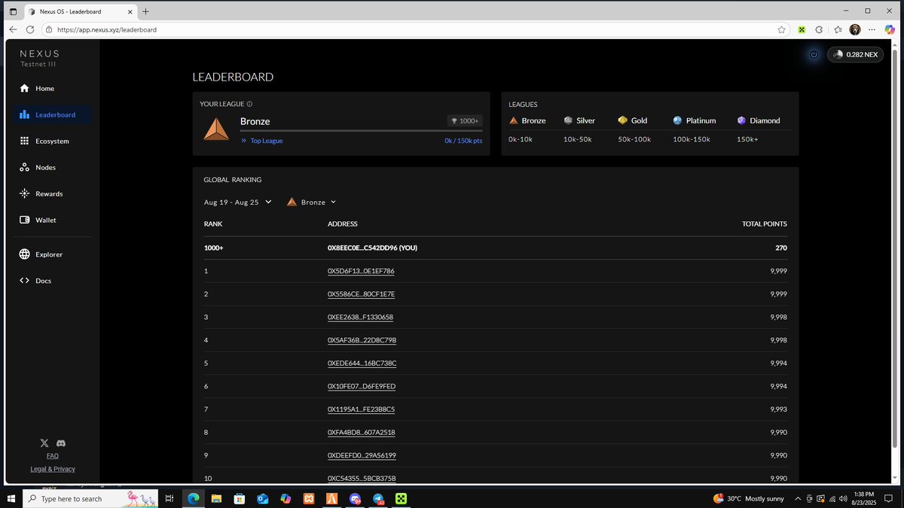Open address 0XDEEFD0...29A56199
The height and width of the screenshot is (508, 904).
(362, 455)
